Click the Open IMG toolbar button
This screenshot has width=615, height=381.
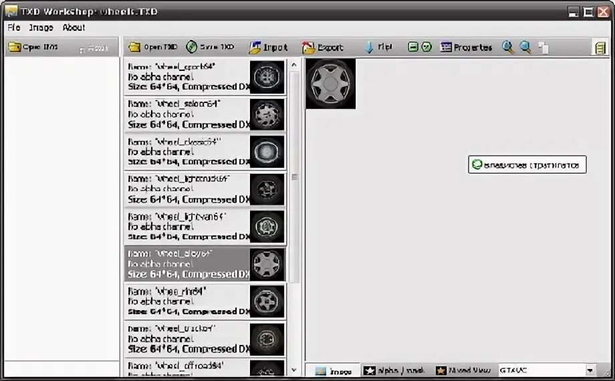coord(33,47)
